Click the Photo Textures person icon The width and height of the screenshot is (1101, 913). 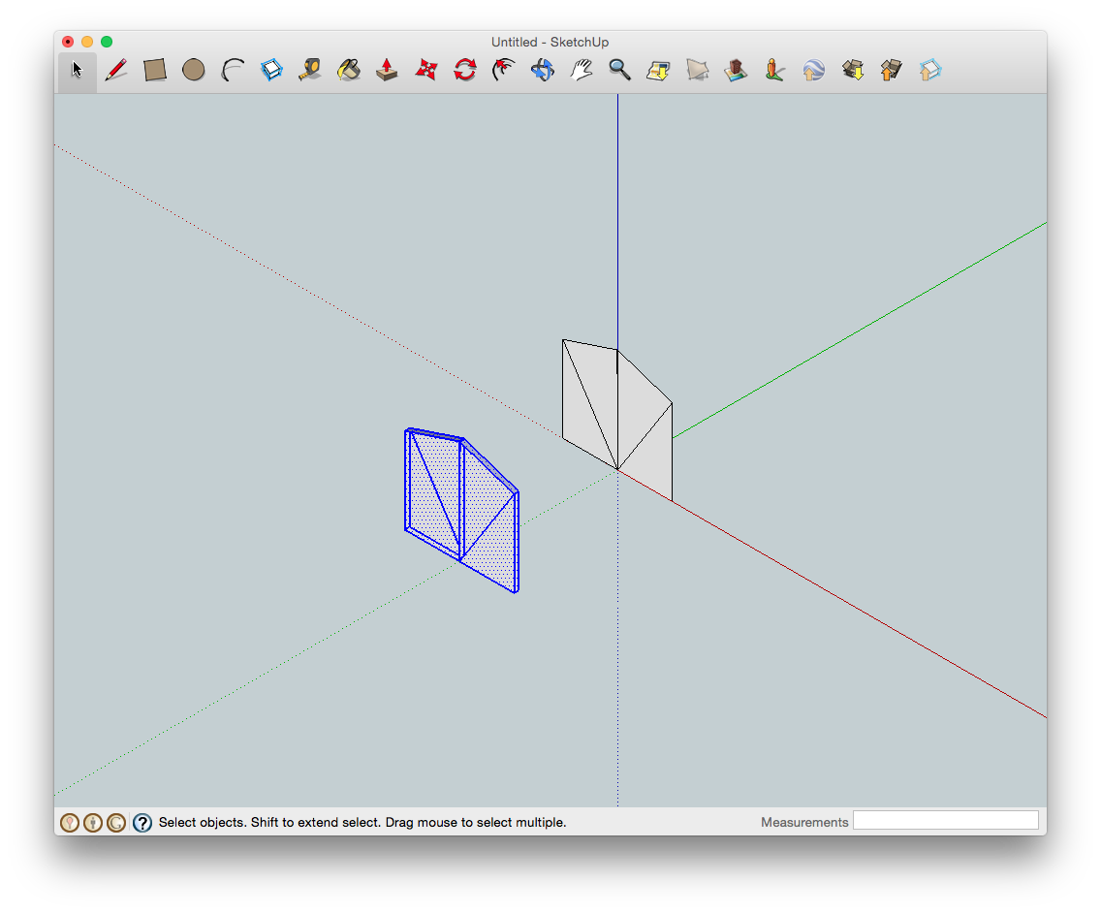[774, 70]
